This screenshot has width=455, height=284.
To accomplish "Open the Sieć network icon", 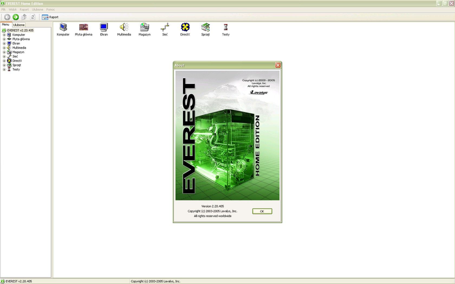I will (165, 29).
